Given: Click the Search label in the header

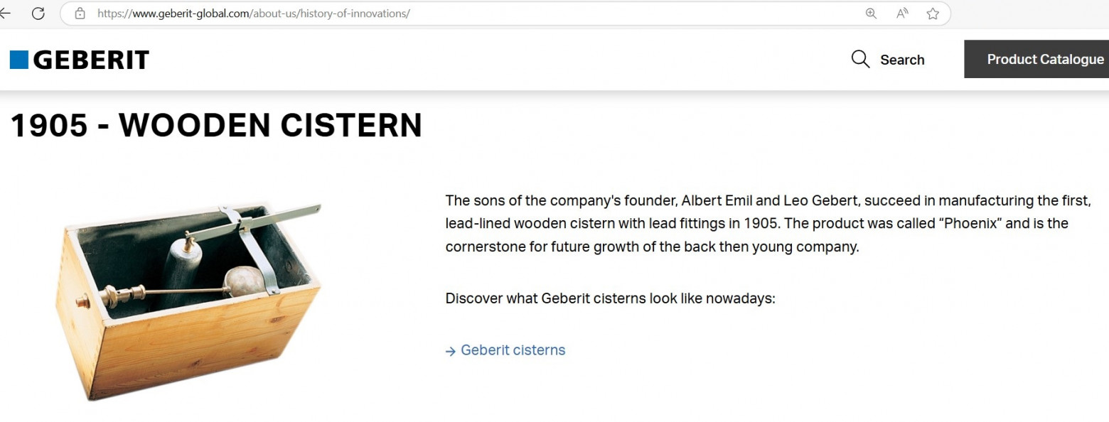Looking at the screenshot, I should pyautogui.click(x=902, y=60).
